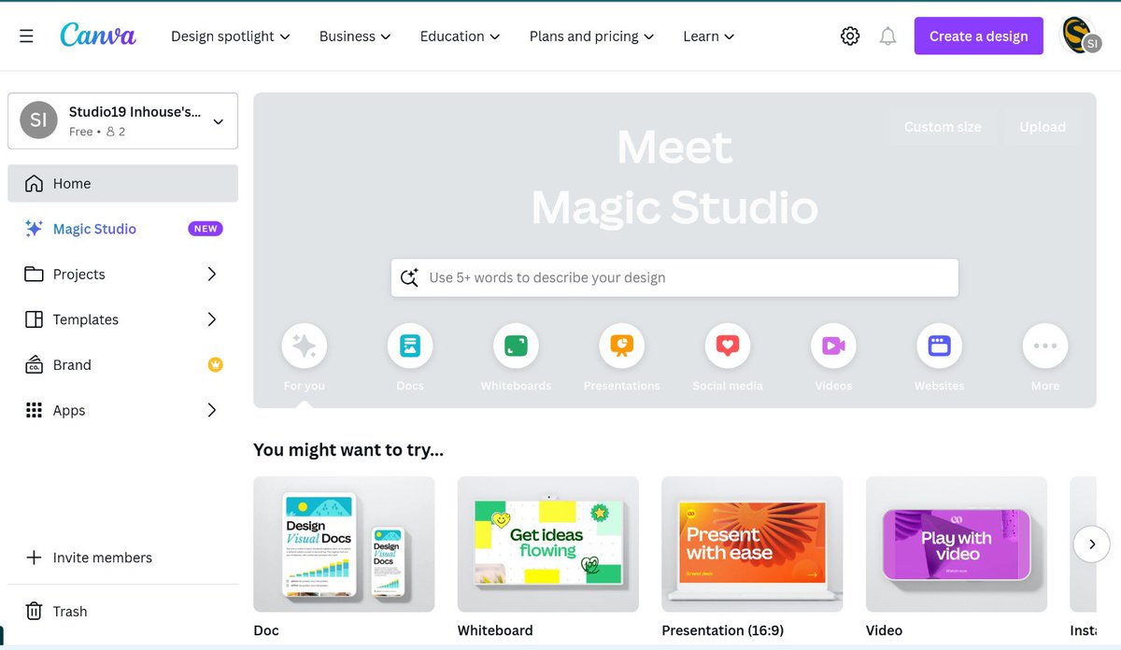Viewport: 1121px width, 650px height.
Task: Open the Trash
Action: [x=122, y=612]
